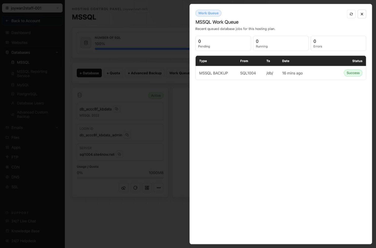Image resolution: width=376 pixels, height=248 pixels.
Task: Click the SQL1004 source cell
Action: (248, 73)
